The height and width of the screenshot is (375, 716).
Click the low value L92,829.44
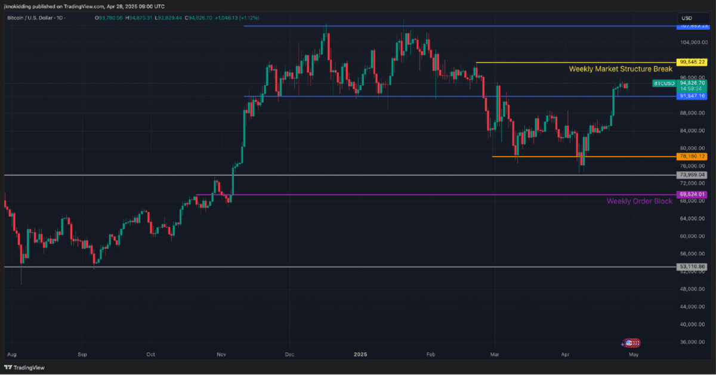click(x=169, y=18)
